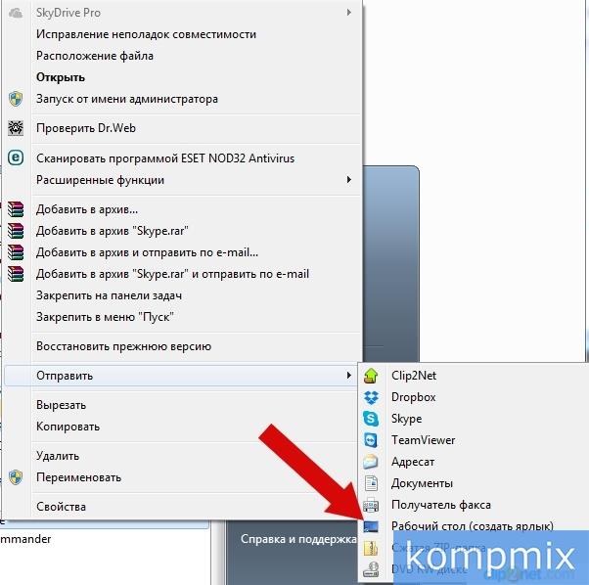Select the Dropbox icon in Send to

[371, 397]
